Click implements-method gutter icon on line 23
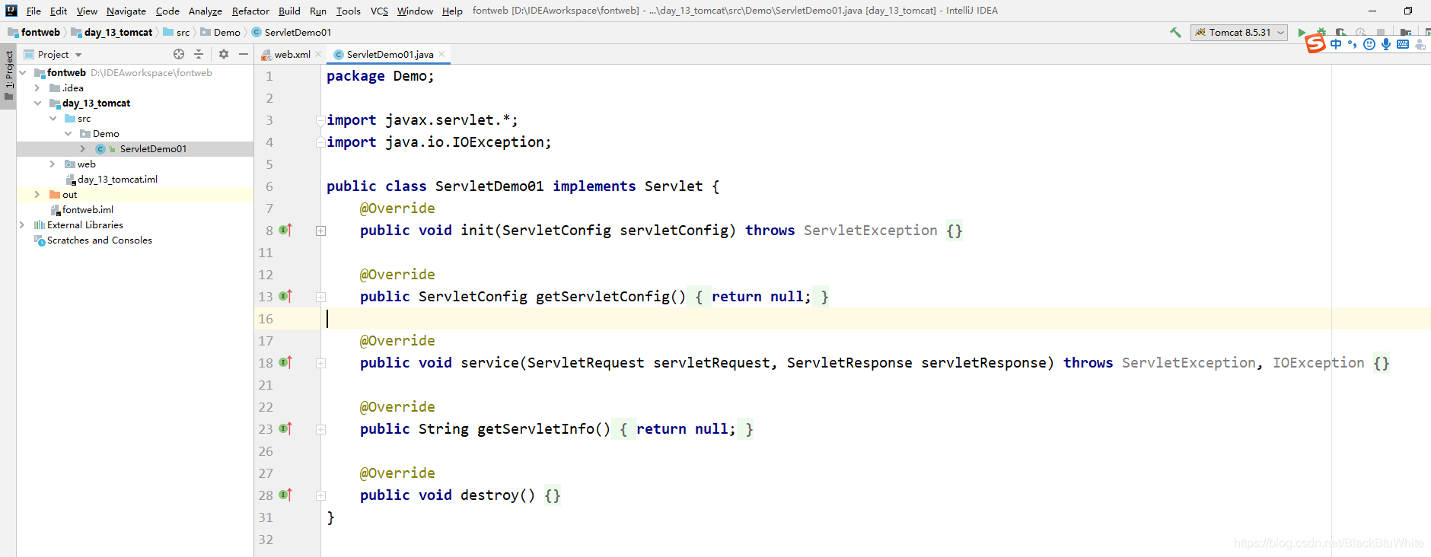Screen dimensions: 1431x557 pos(285,428)
